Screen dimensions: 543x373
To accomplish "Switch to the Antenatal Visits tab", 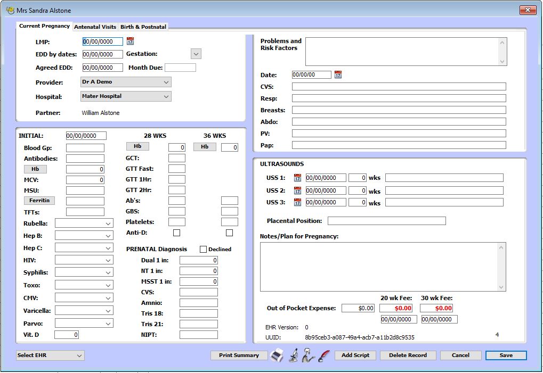I will pos(95,27).
